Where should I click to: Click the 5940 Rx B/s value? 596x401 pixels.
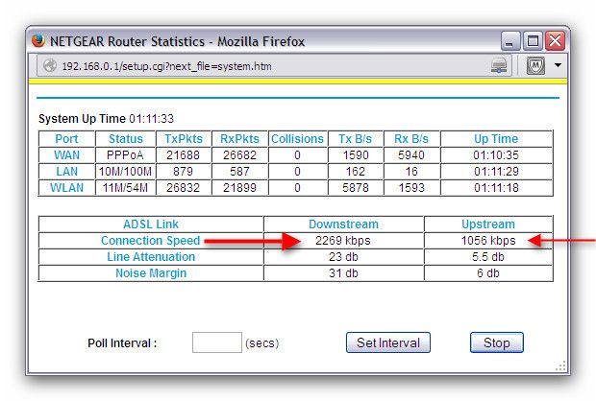(411, 155)
